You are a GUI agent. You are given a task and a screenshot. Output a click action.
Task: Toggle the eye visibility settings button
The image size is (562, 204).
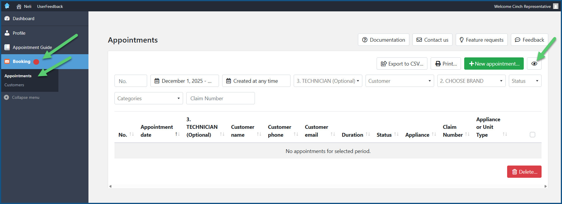(534, 64)
